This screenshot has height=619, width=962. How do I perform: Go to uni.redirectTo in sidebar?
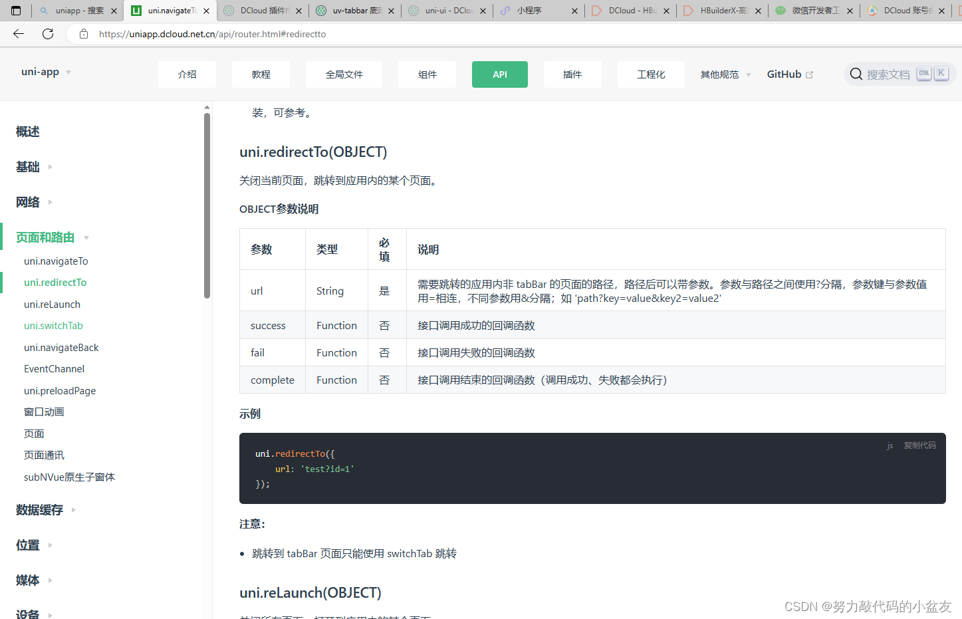point(55,283)
